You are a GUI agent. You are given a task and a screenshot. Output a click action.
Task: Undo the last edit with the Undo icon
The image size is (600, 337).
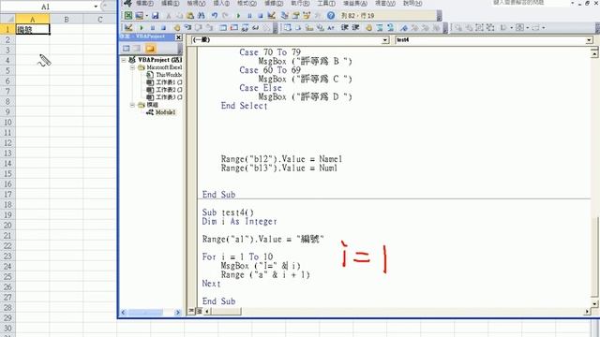(215, 15)
